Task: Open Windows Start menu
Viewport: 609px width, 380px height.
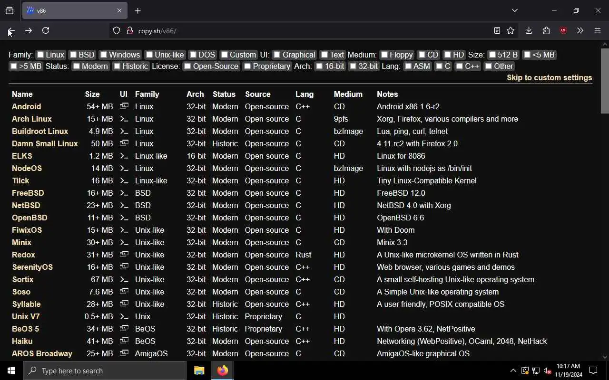Action: (11, 370)
